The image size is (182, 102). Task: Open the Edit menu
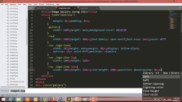pyautogui.click(x=7, y=4)
